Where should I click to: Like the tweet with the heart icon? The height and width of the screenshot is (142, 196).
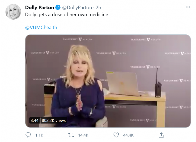pos(116,135)
